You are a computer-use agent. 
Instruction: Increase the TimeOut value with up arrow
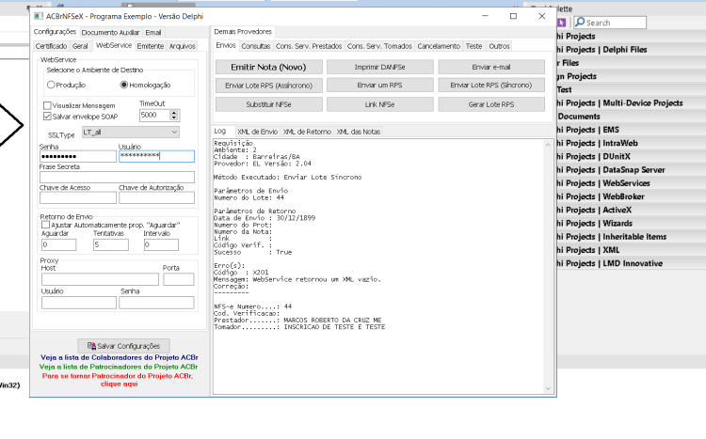(174, 113)
